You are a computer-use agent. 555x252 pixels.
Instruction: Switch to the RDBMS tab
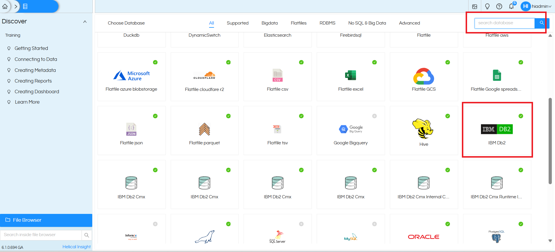click(327, 23)
